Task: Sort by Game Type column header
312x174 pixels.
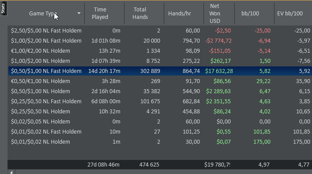Action: point(43,14)
